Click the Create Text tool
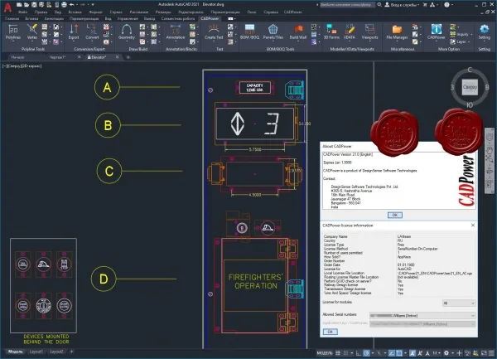Screen dimensions: 497x359 214,32
